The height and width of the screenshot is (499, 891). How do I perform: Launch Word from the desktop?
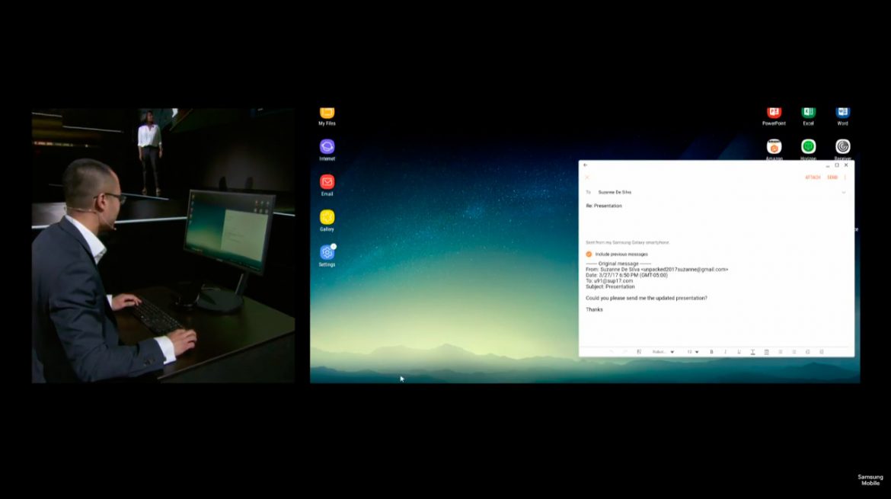click(843, 115)
